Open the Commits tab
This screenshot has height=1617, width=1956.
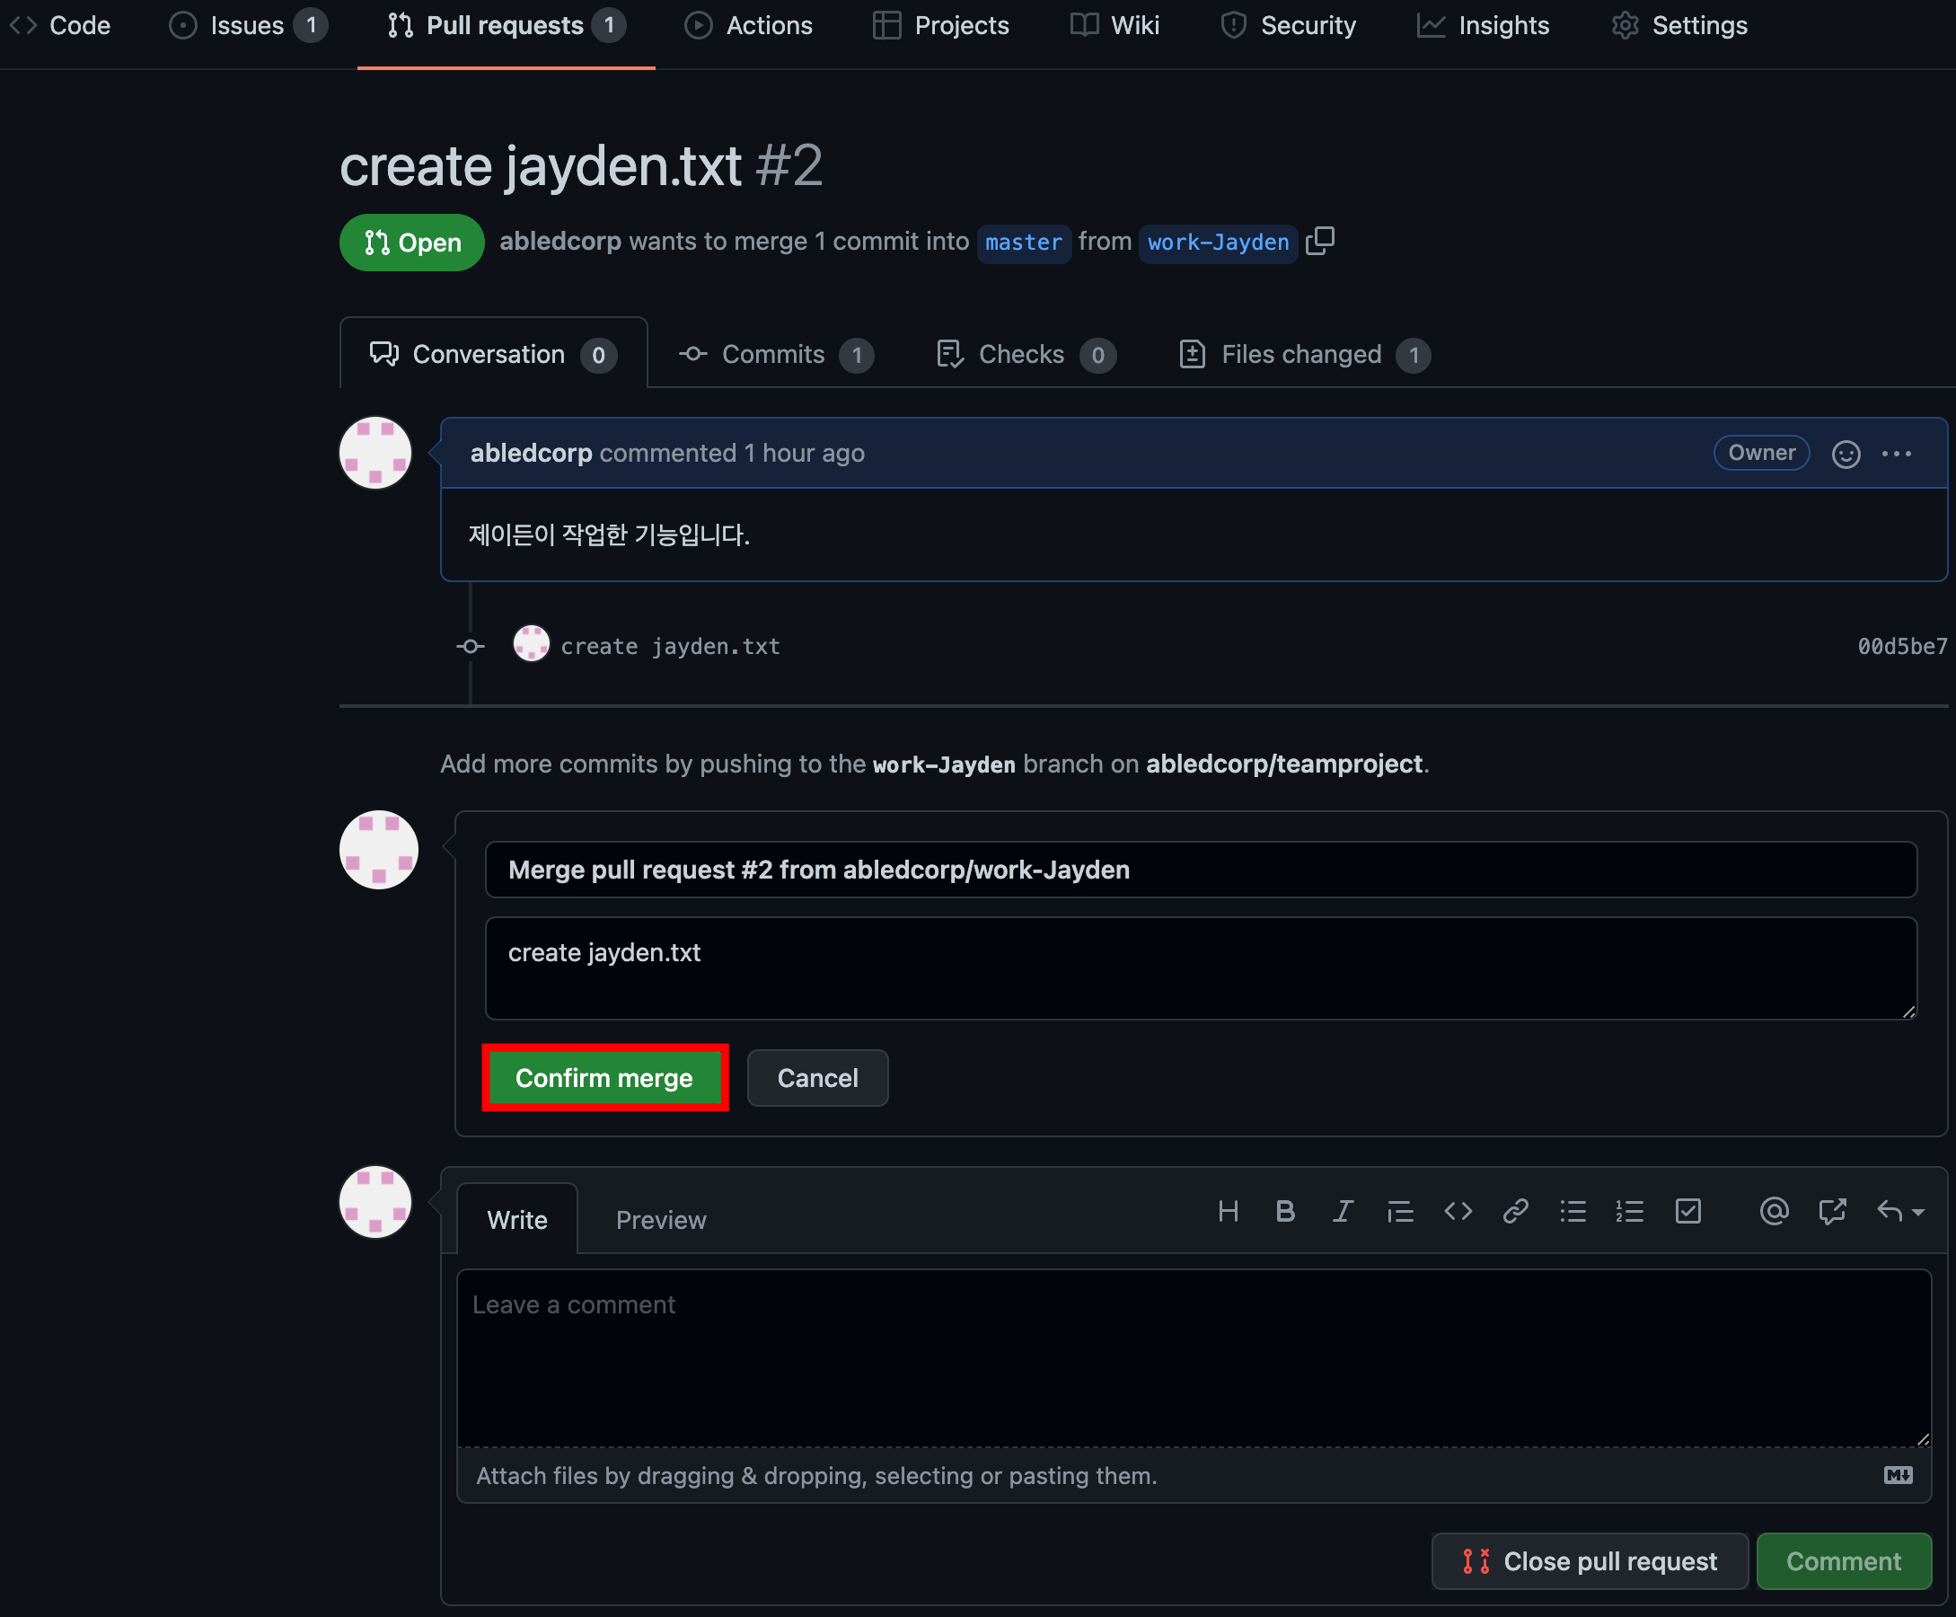[774, 355]
